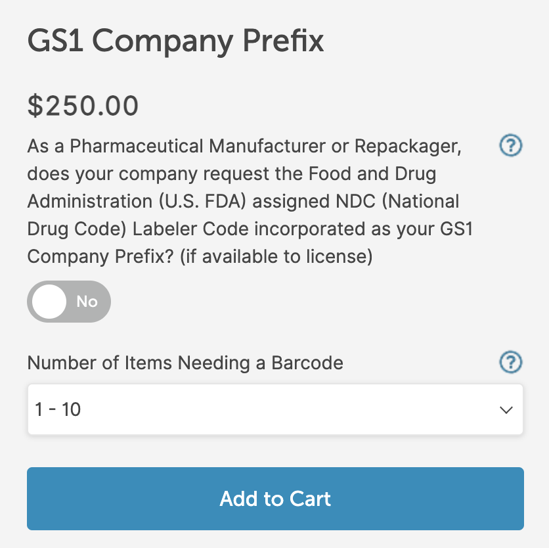Click the Number of Items Needing a Barcode label
The height and width of the screenshot is (548, 549).
click(185, 362)
